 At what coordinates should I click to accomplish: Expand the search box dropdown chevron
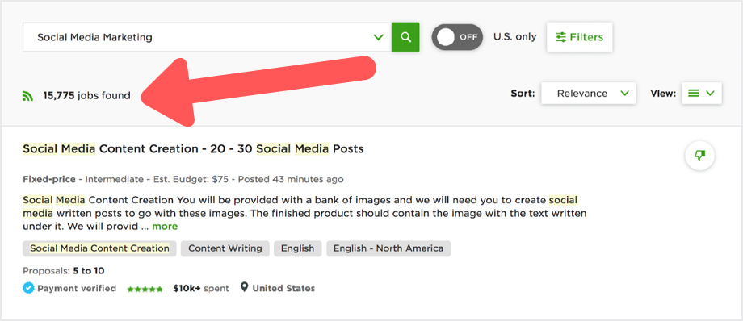[x=378, y=37]
